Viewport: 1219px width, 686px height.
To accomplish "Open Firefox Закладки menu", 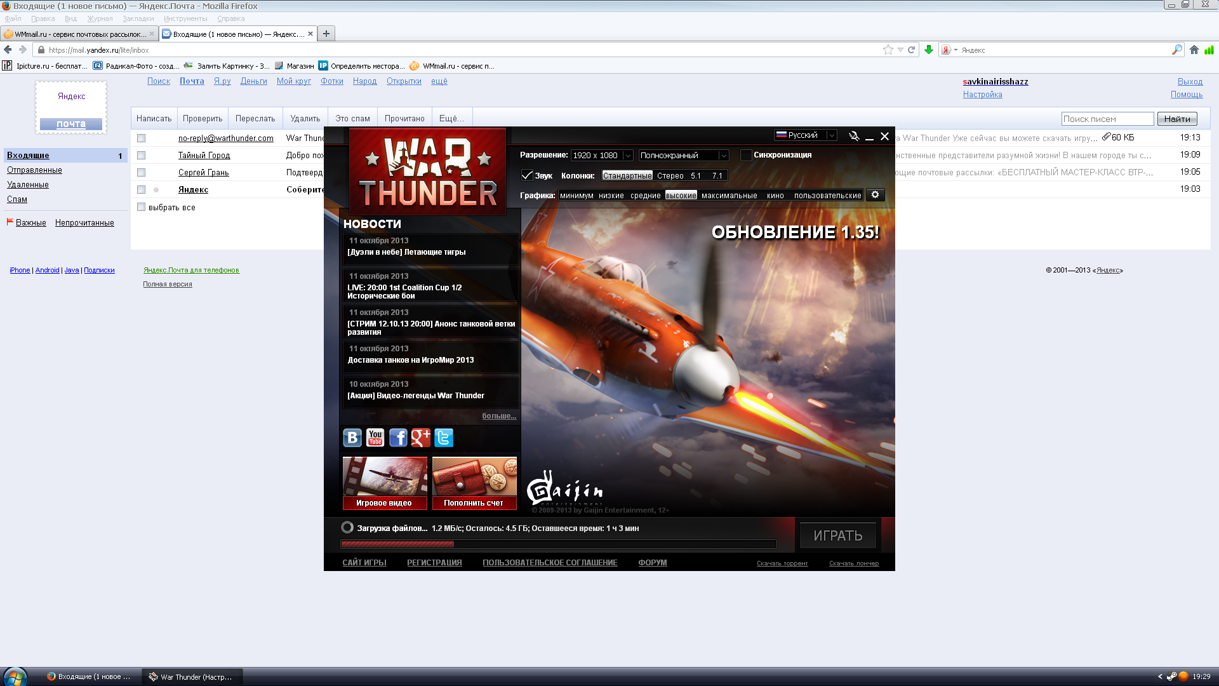I will point(138,18).
